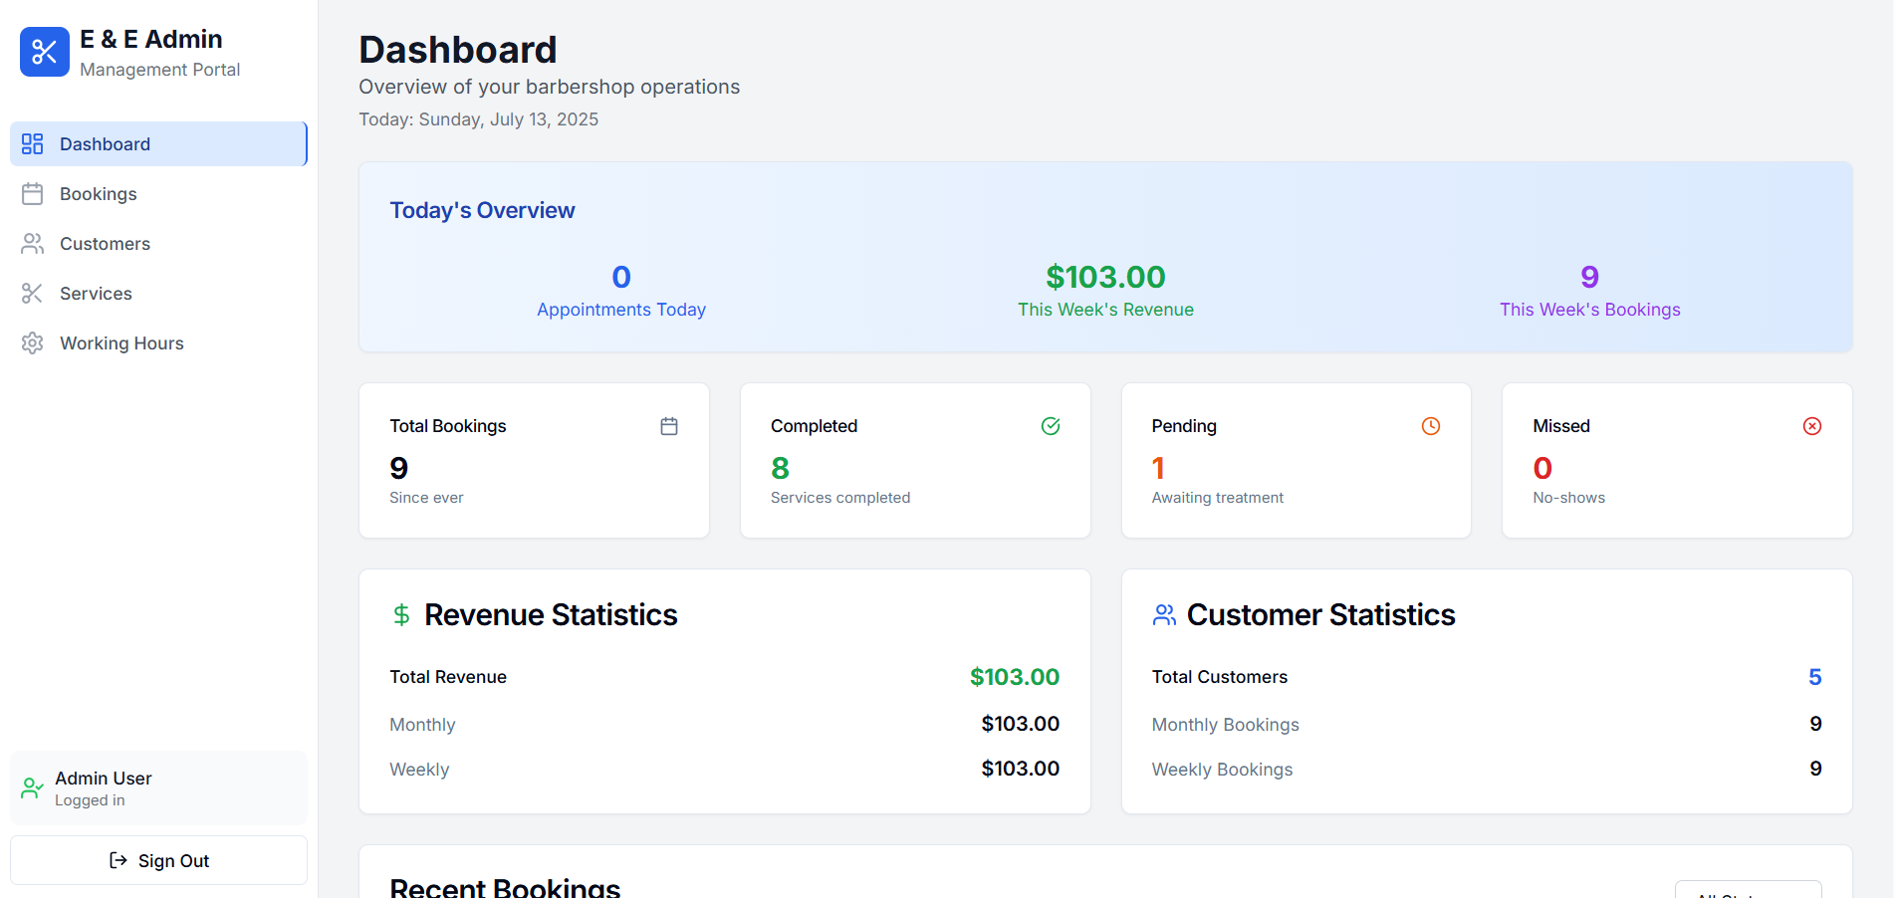
Task: Click the green user icon beside Admin User
Action: pos(31,787)
